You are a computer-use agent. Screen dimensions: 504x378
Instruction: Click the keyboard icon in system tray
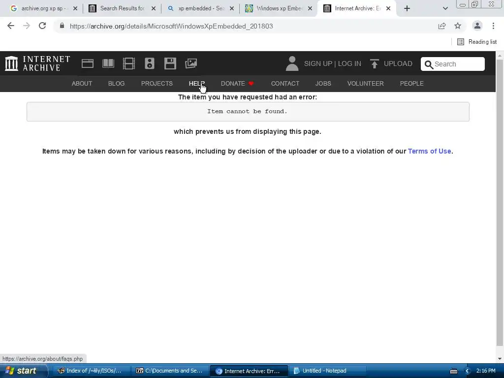coord(454,371)
